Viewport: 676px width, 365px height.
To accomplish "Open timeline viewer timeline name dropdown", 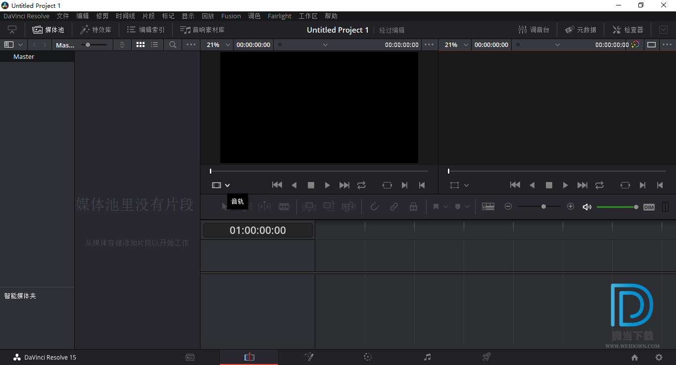I will [557, 45].
